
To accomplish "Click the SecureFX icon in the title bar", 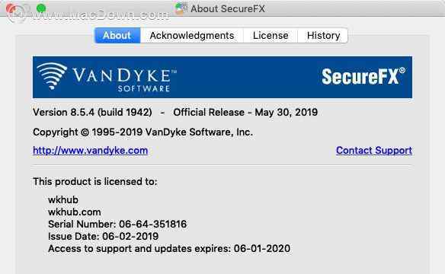I will (181, 8).
